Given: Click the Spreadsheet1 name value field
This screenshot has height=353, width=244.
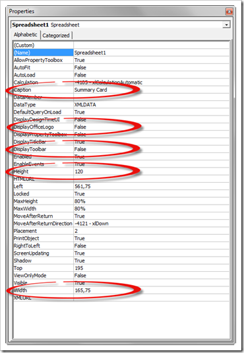Looking at the screenshot, I should tap(152, 53).
